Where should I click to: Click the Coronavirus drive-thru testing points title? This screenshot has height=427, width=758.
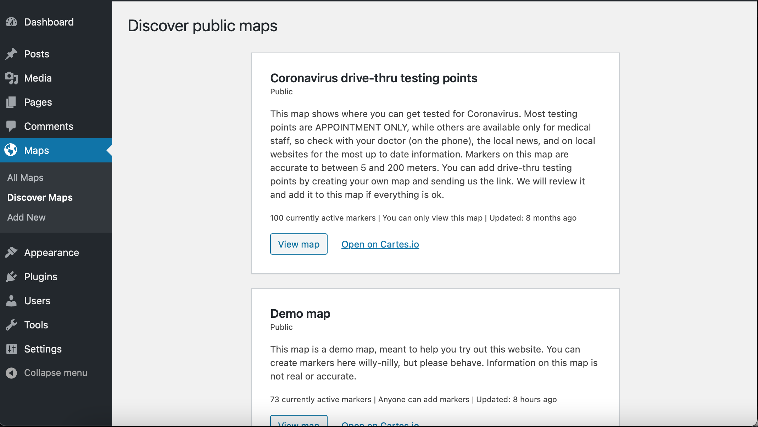[x=374, y=78]
